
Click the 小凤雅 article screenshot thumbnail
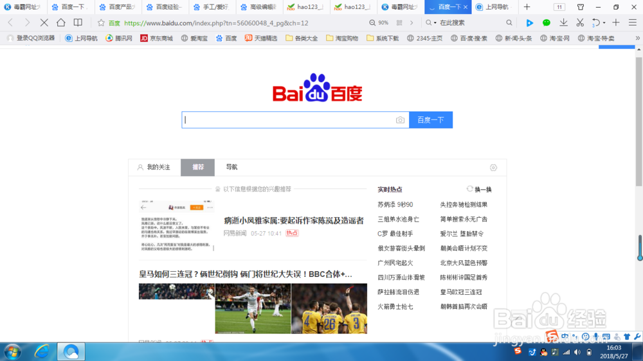(177, 225)
